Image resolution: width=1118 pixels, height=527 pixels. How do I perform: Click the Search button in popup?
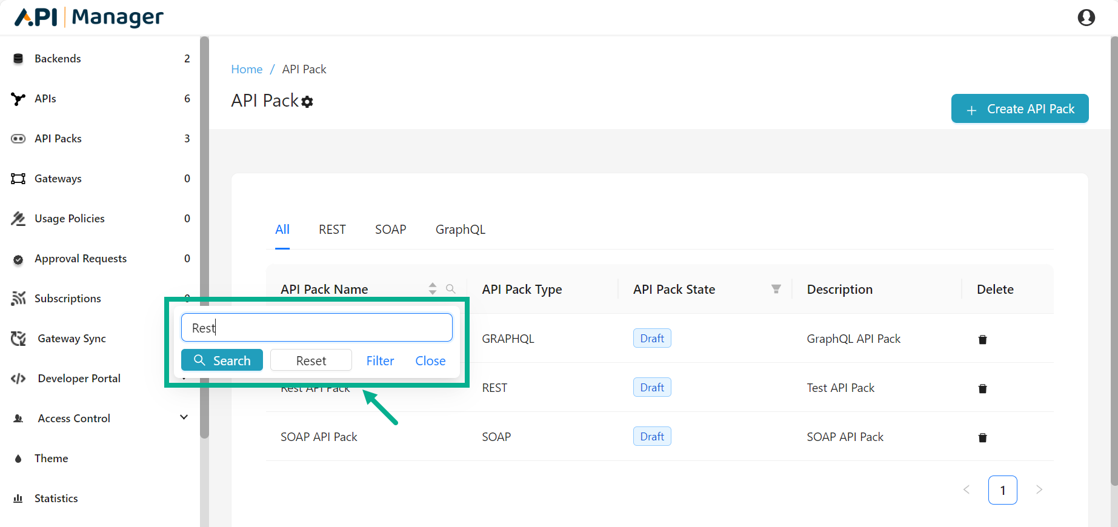click(x=222, y=360)
